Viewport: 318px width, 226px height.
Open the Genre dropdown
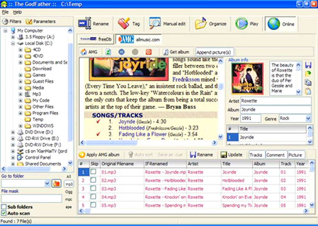point(308,118)
